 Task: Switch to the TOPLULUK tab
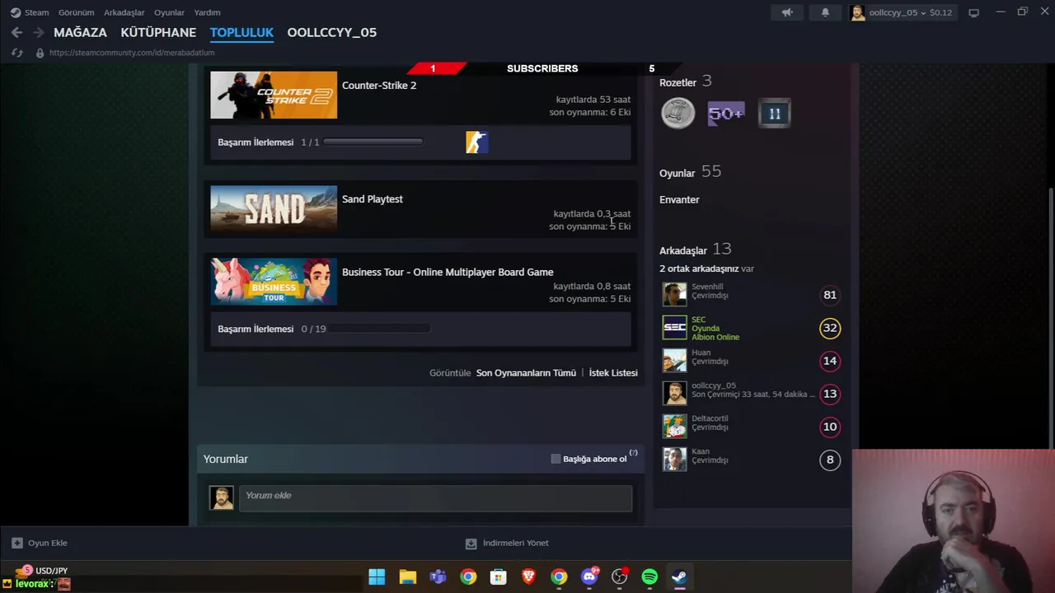(241, 32)
